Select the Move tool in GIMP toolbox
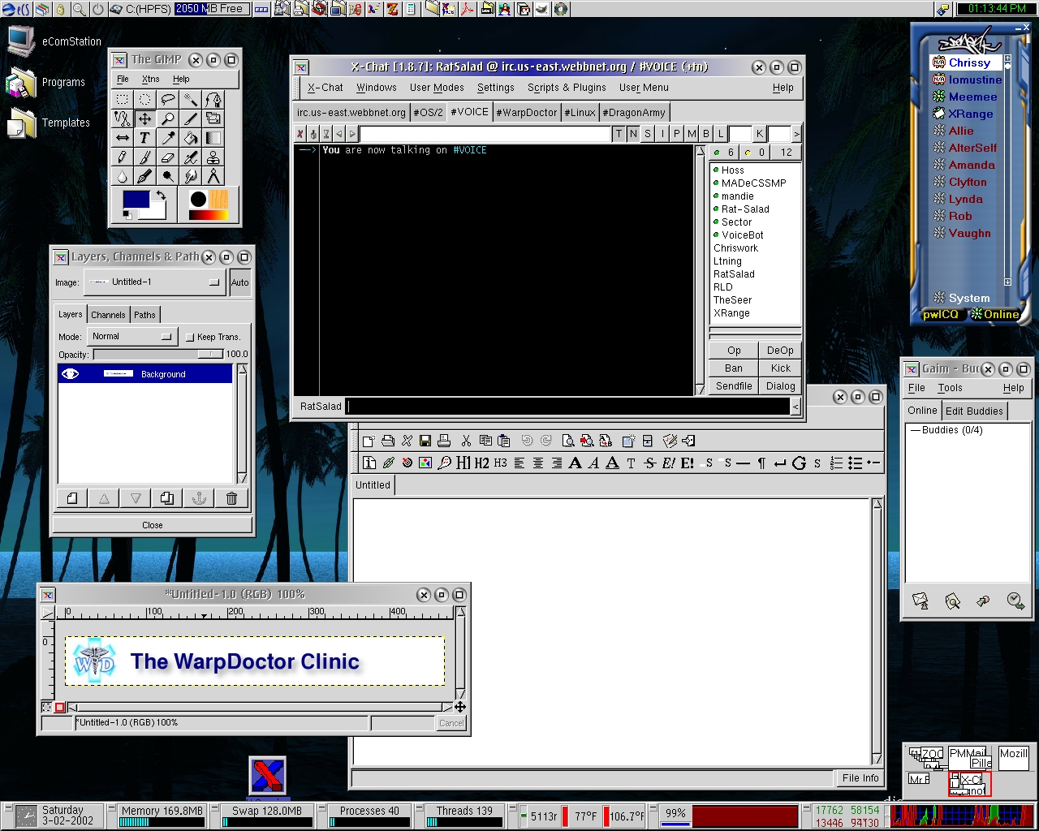1039x831 pixels. 144,118
